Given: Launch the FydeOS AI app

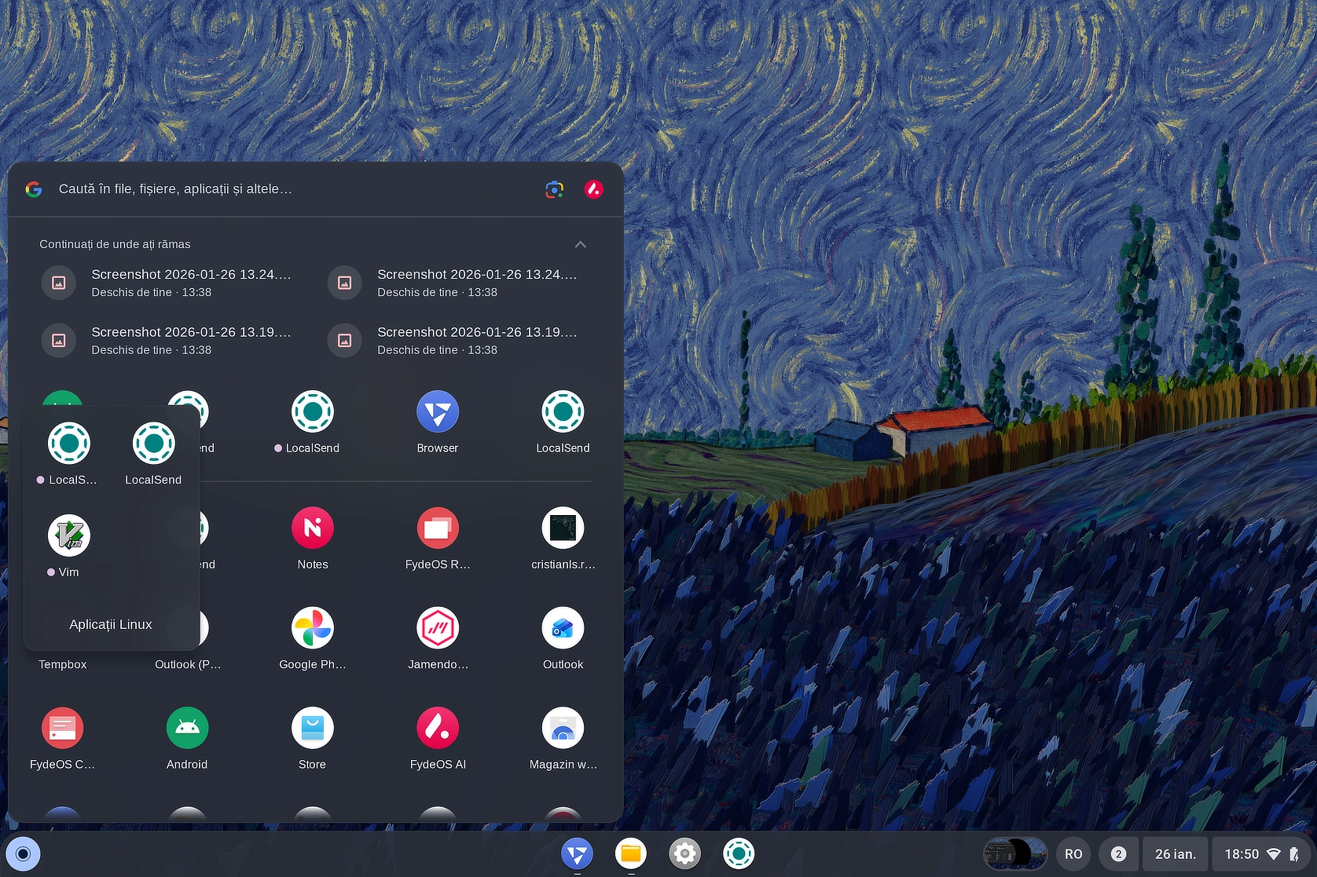Looking at the screenshot, I should 438,729.
